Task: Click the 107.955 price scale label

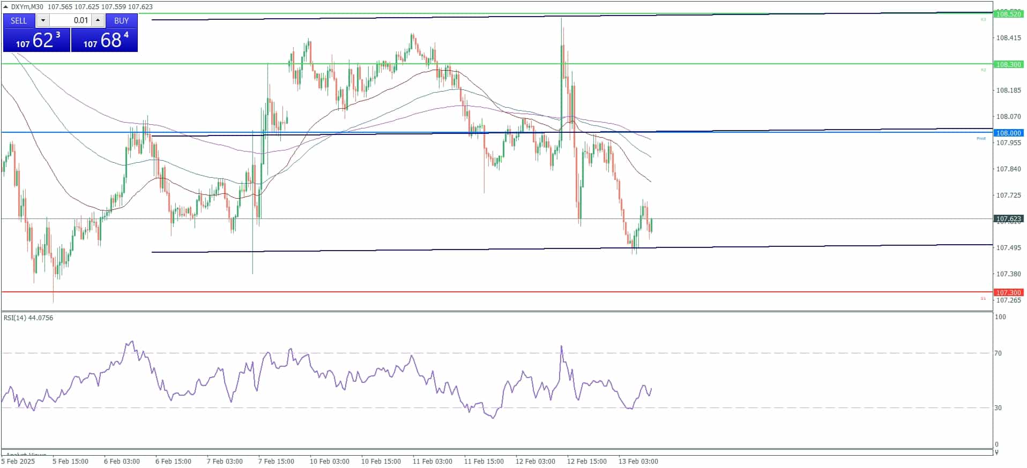Action: [1008, 143]
